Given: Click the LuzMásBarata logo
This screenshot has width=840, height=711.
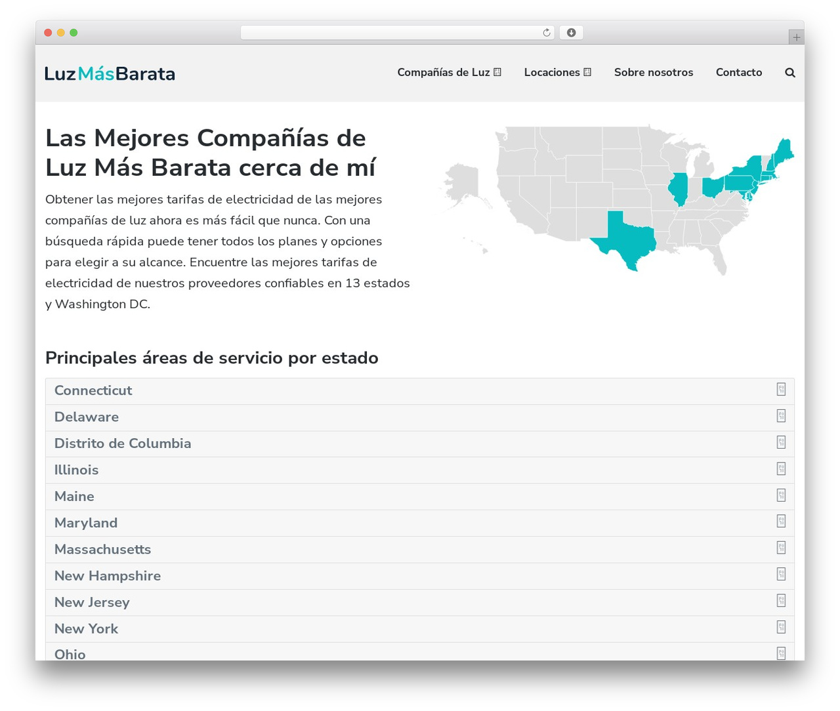Looking at the screenshot, I should [x=110, y=73].
